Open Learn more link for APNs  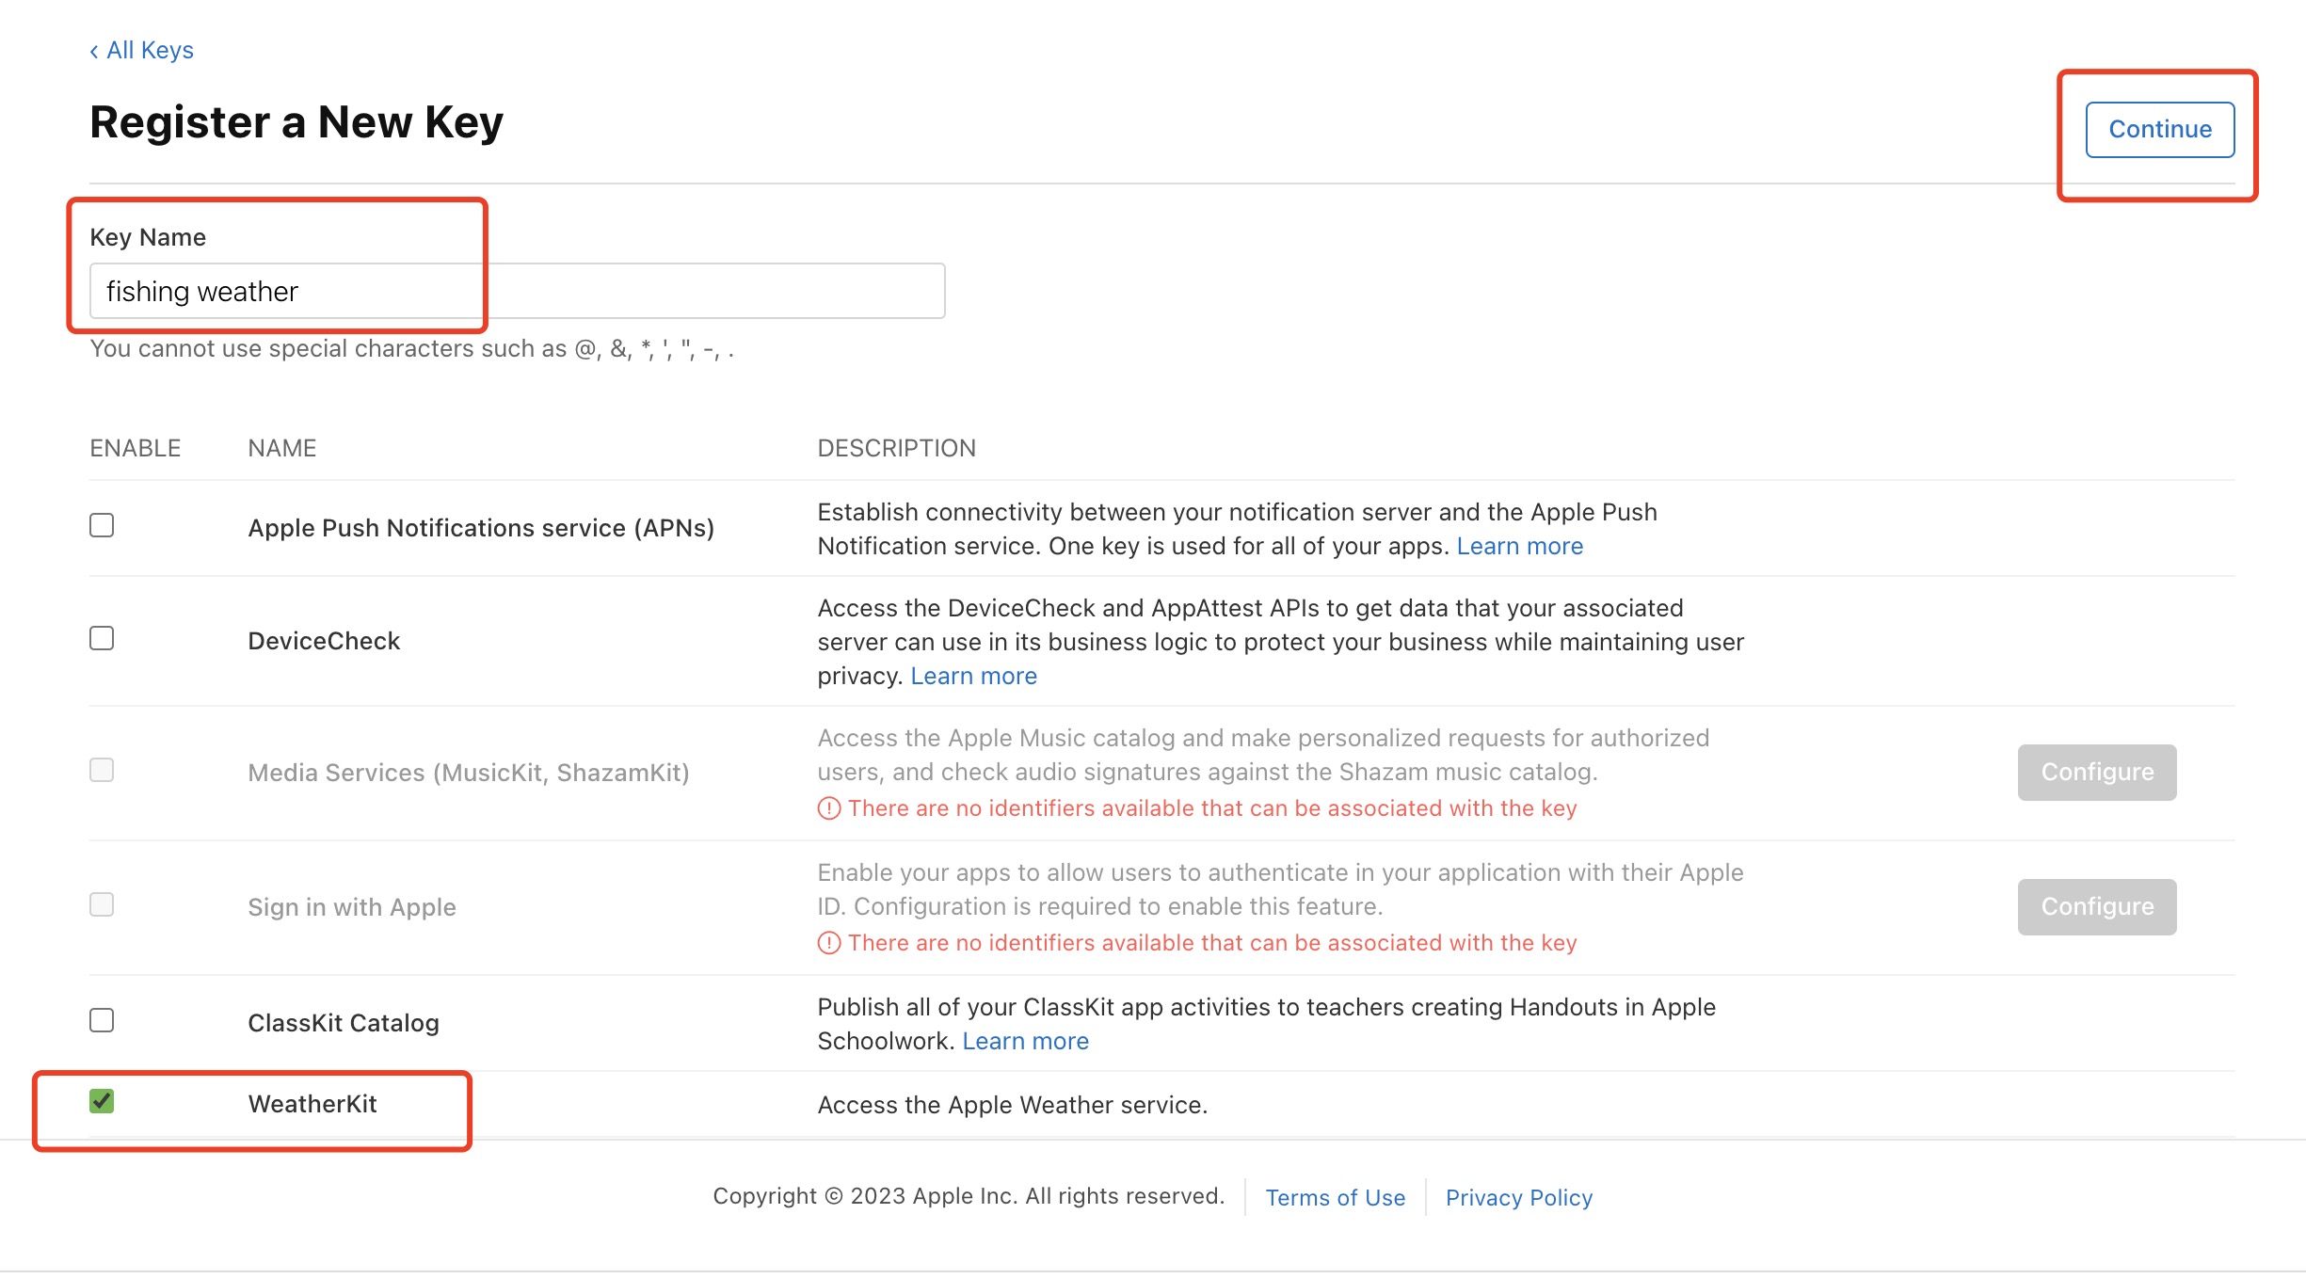click(x=1519, y=547)
